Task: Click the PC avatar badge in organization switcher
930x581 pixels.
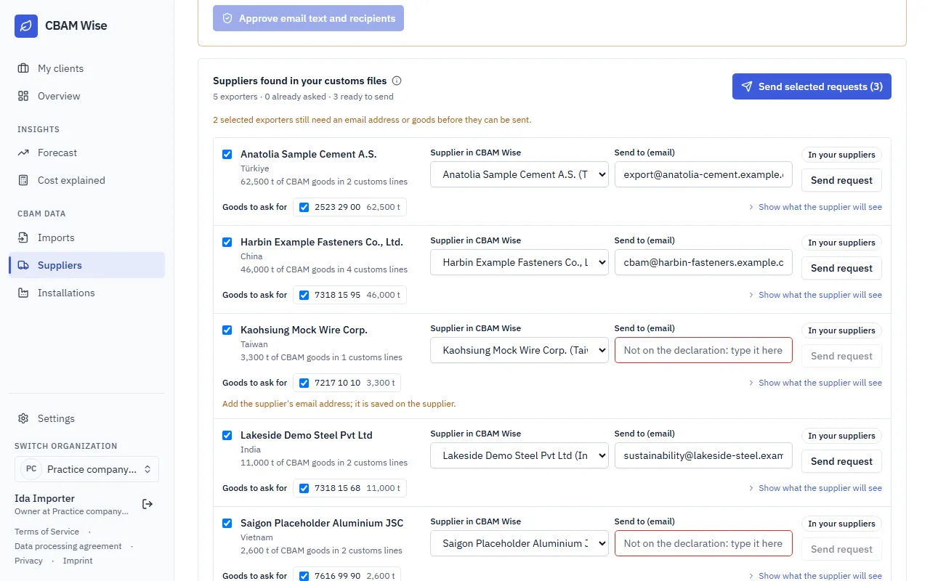Action: (31, 469)
